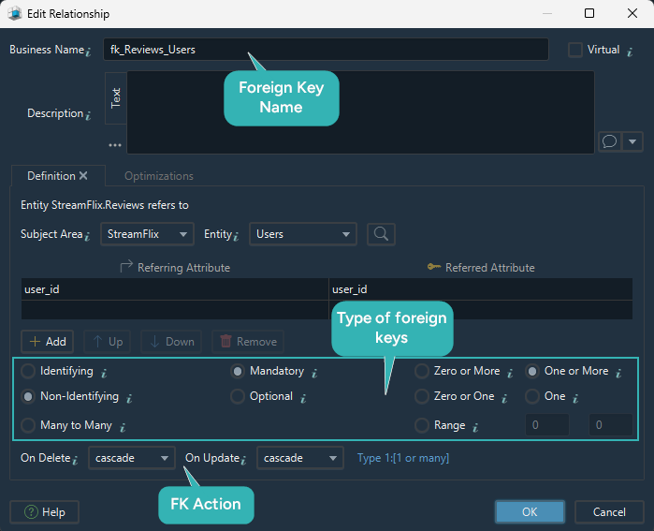Screen dimensions: 654x531
Task: Click the Identifying info icon
Action: [x=104, y=373]
